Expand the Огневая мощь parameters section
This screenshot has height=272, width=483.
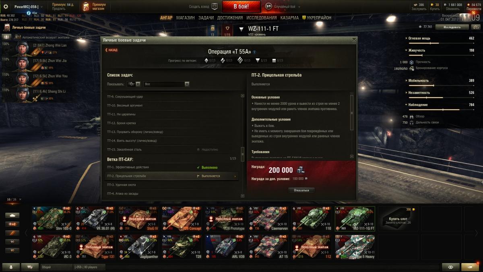(419, 38)
